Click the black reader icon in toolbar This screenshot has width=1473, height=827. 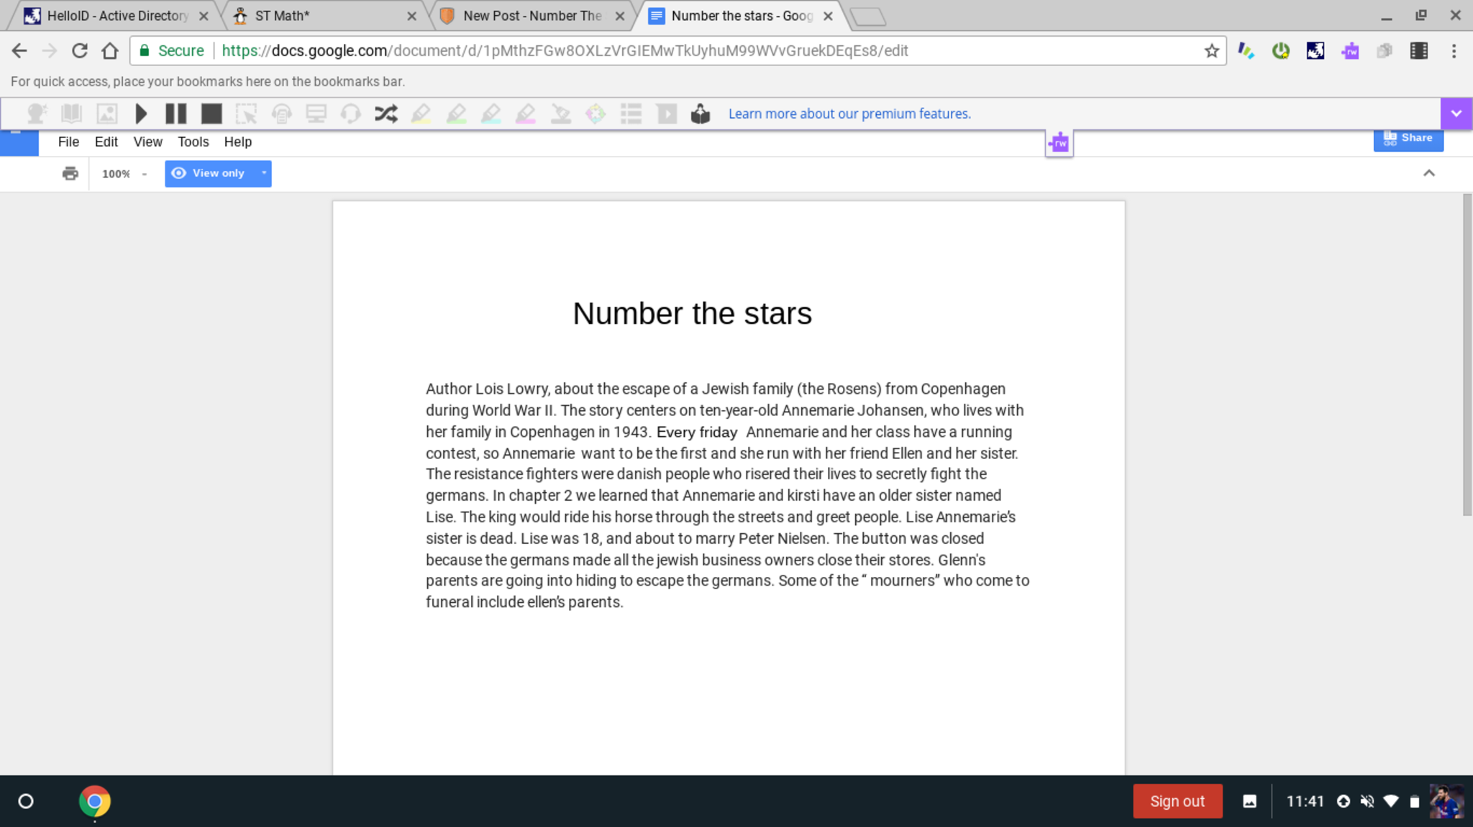(700, 114)
